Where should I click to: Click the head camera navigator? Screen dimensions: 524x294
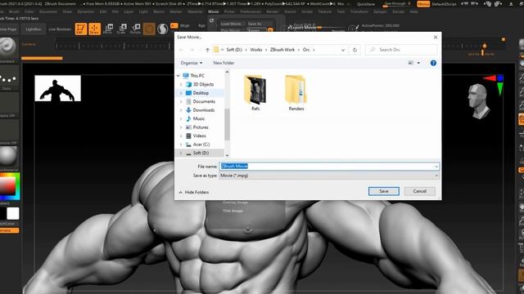478,101
